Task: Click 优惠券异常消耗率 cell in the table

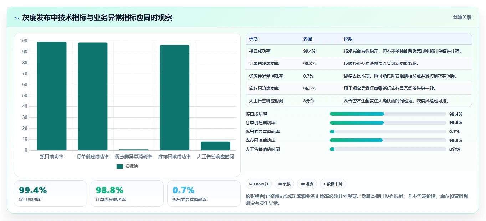Action: tap(266, 76)
